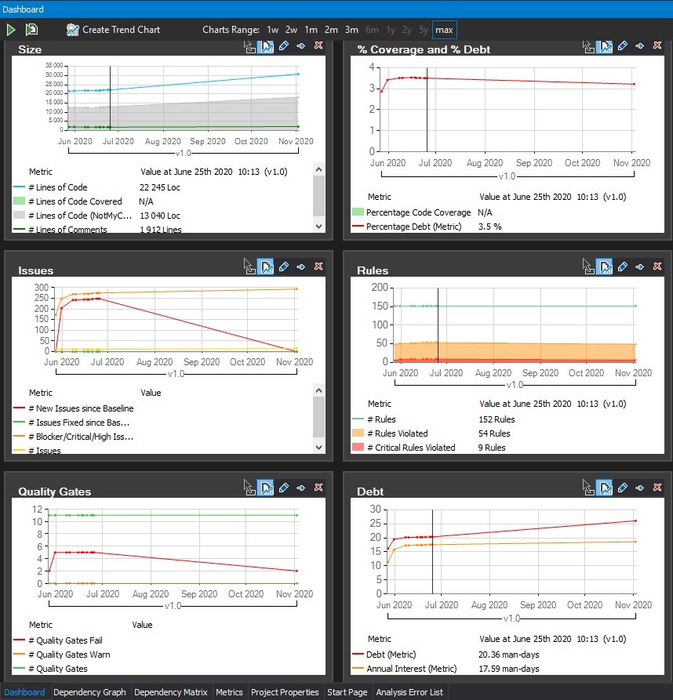This screenshot has width=673, height=700.
Task: Click the green Run Analysis arrow icon
Action: [x=11, y=29]
